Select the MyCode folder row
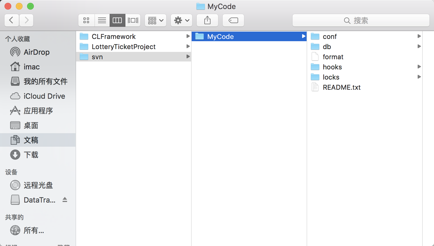 click(249, 36)
